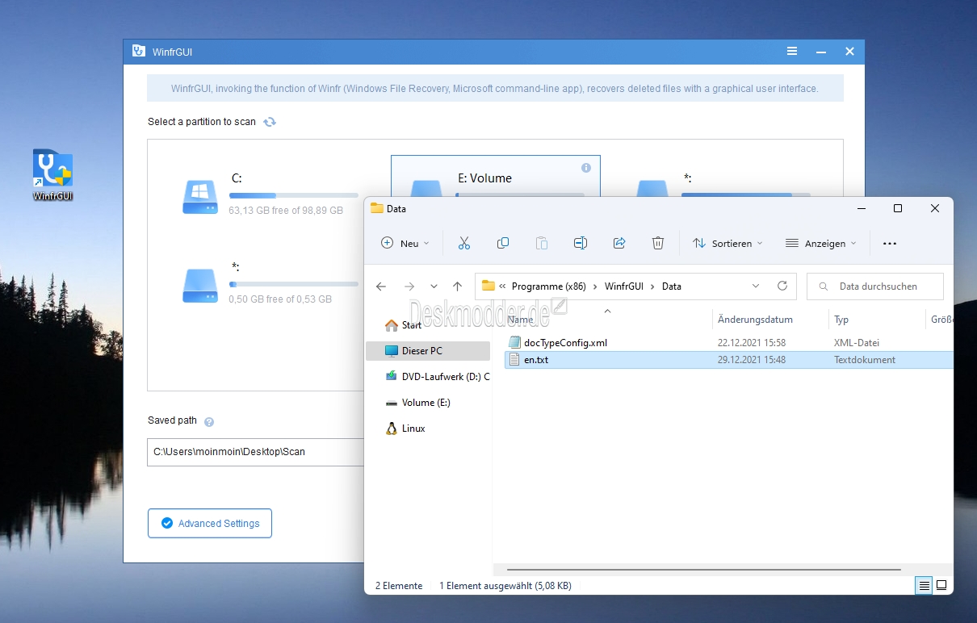Expand the double-chevron at breadcrumb start
The height and width of the screenshot is (623, 977).
503,286
